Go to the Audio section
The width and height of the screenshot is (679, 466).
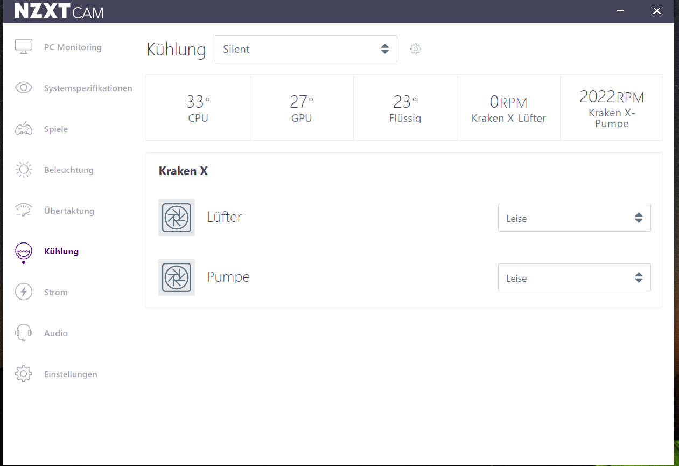[x=56, y=333]
